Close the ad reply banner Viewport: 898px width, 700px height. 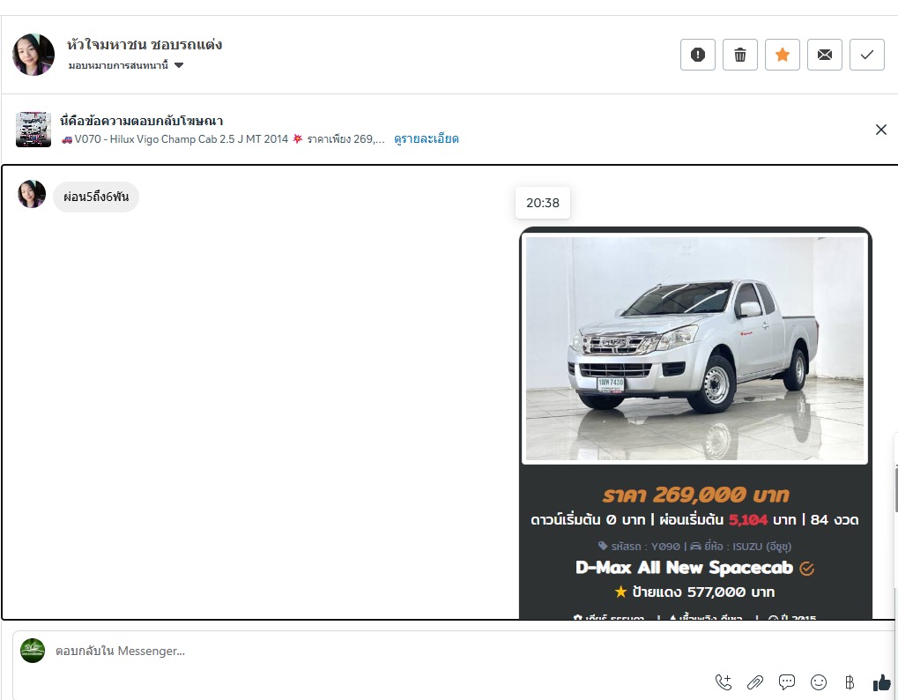tap(881, 130)
